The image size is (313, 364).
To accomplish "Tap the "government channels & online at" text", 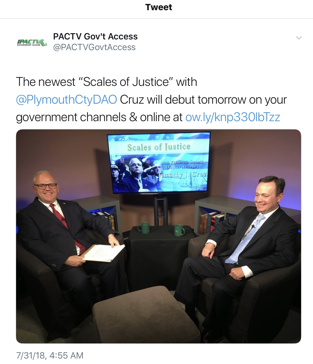I will coord(99,118).
